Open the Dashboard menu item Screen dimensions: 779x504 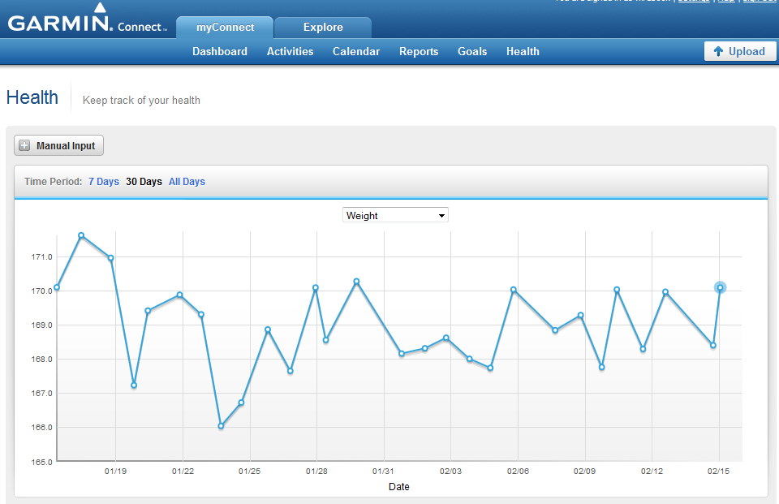[x=220, y=52]
